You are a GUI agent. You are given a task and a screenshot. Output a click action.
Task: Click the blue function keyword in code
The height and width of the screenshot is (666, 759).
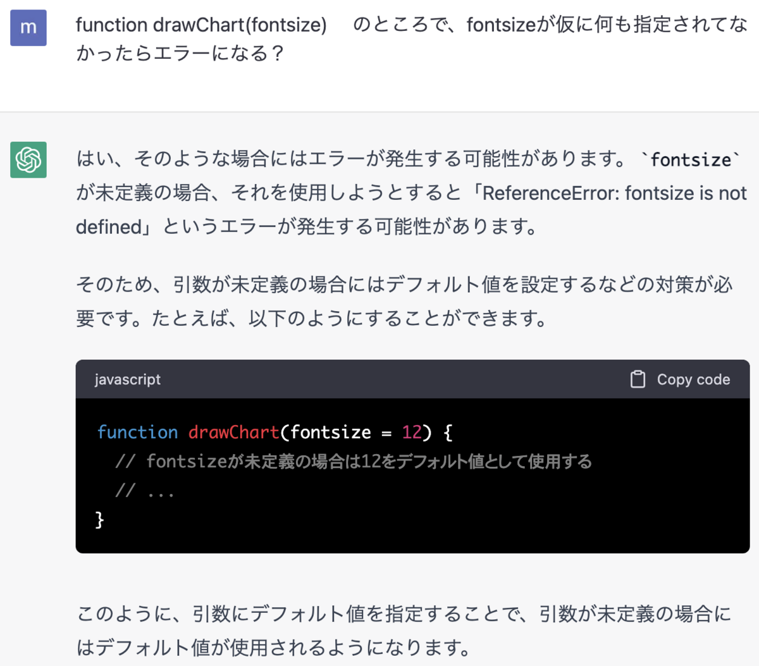137,432
